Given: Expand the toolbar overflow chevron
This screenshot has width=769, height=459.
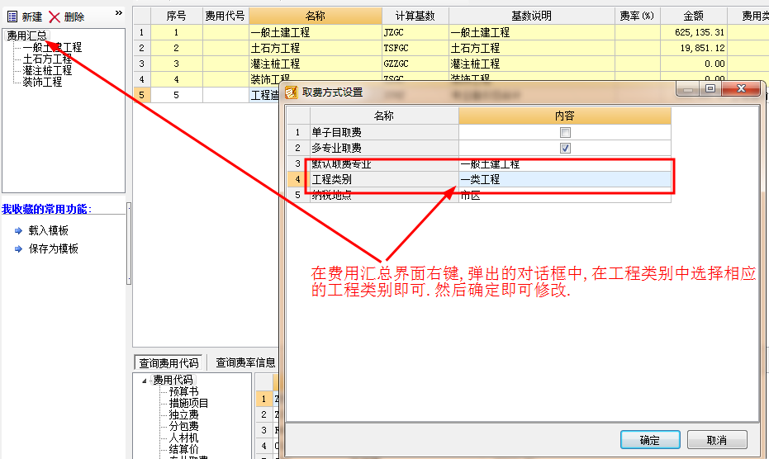Looking at the screenshot, I should coord(119,12).
